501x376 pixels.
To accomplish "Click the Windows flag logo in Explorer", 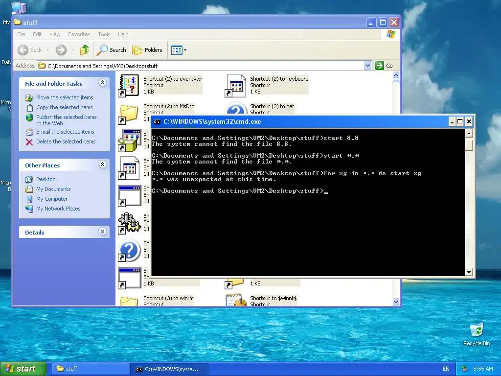I will pos(390,34).
